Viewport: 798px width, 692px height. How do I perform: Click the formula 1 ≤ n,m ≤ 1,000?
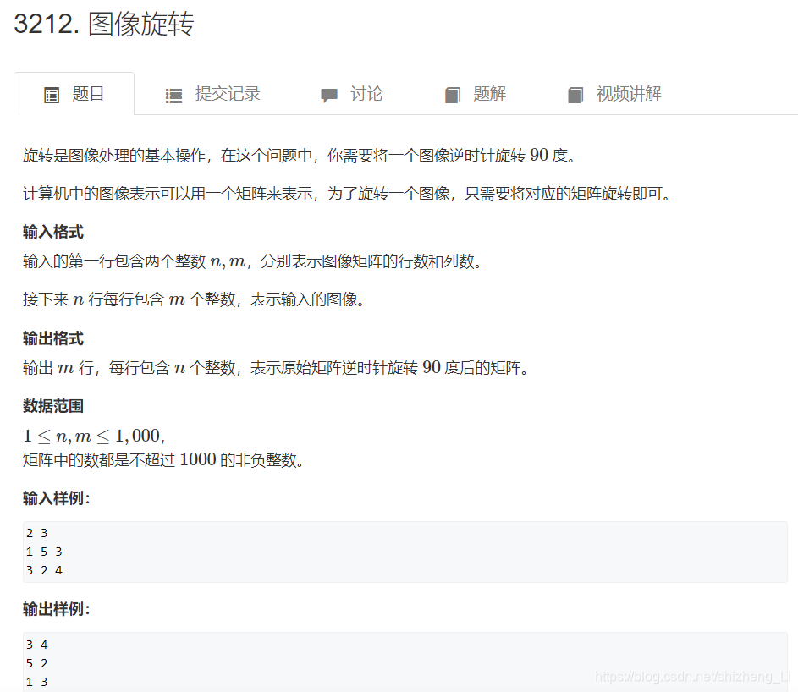tap(93, 435)
